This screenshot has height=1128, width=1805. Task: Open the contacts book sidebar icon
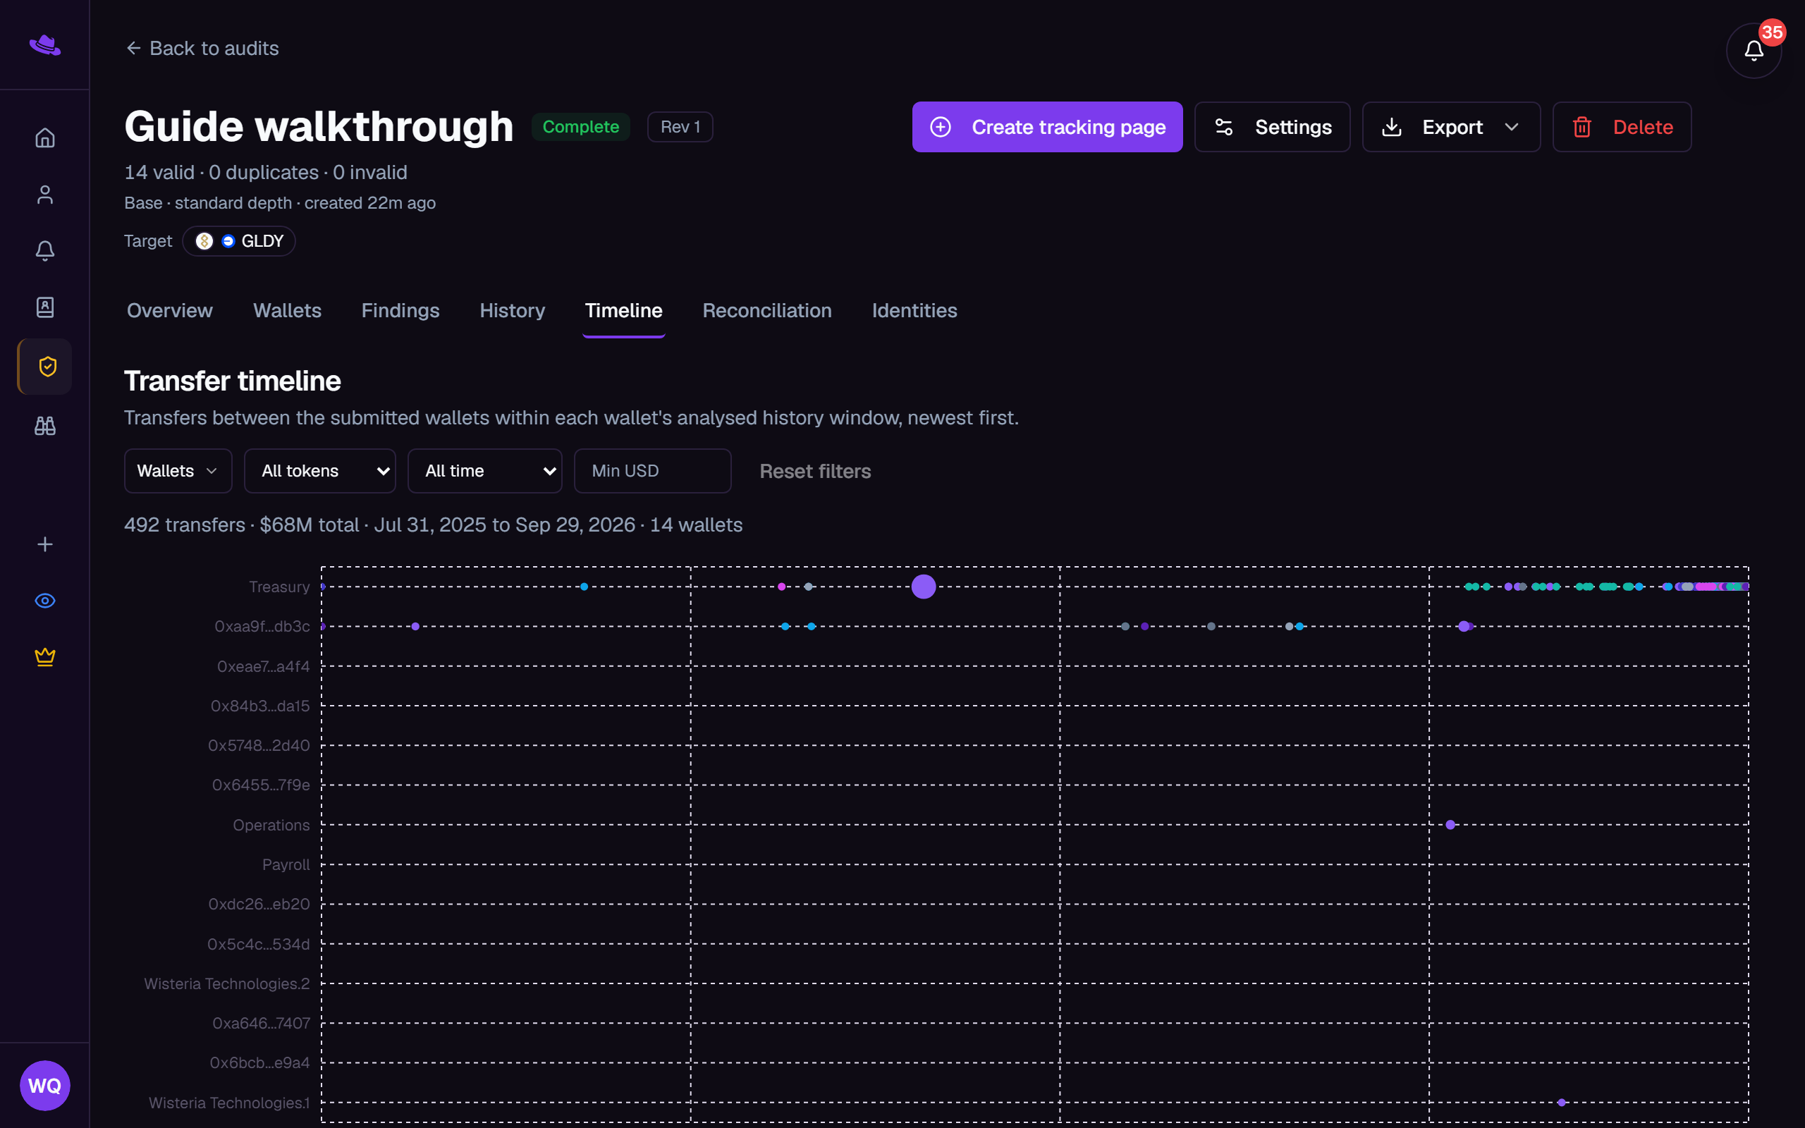pyautogui.click(x=44, y=307)
